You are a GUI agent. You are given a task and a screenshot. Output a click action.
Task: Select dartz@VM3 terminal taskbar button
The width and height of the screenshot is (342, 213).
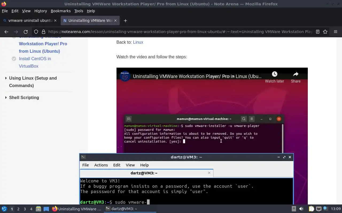coord(130,209)
